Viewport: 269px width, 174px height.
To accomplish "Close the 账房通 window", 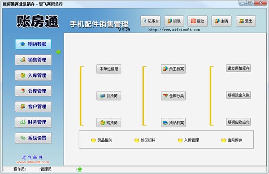I will (260, 3).
